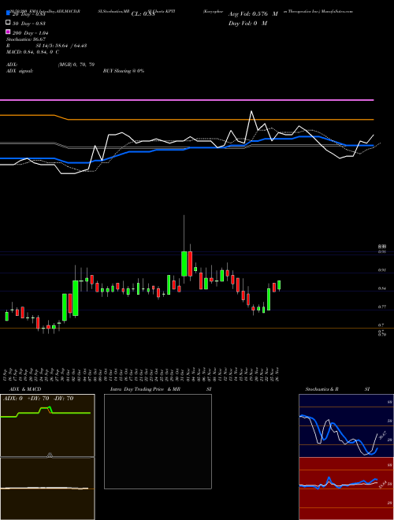Click the blue 20 Day legend swatch
This screenshot has height=520, width=394.
[x=8, y=13]
